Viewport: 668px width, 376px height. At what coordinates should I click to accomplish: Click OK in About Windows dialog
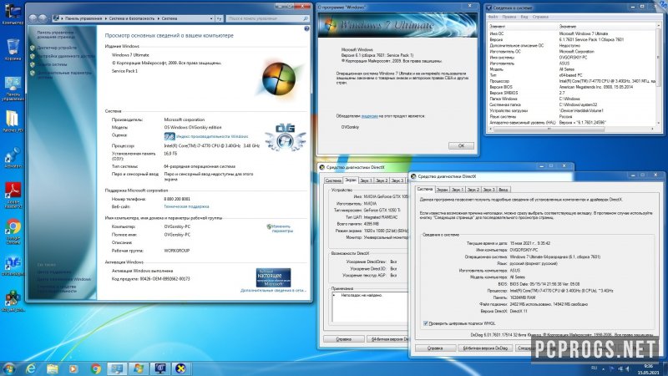coord(461,145)
